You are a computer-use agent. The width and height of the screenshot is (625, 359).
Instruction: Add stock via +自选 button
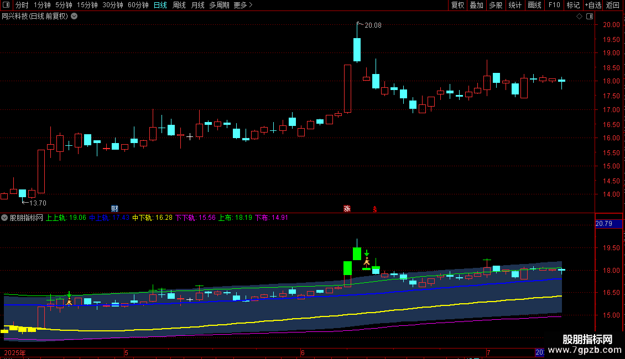click(593, 5)
